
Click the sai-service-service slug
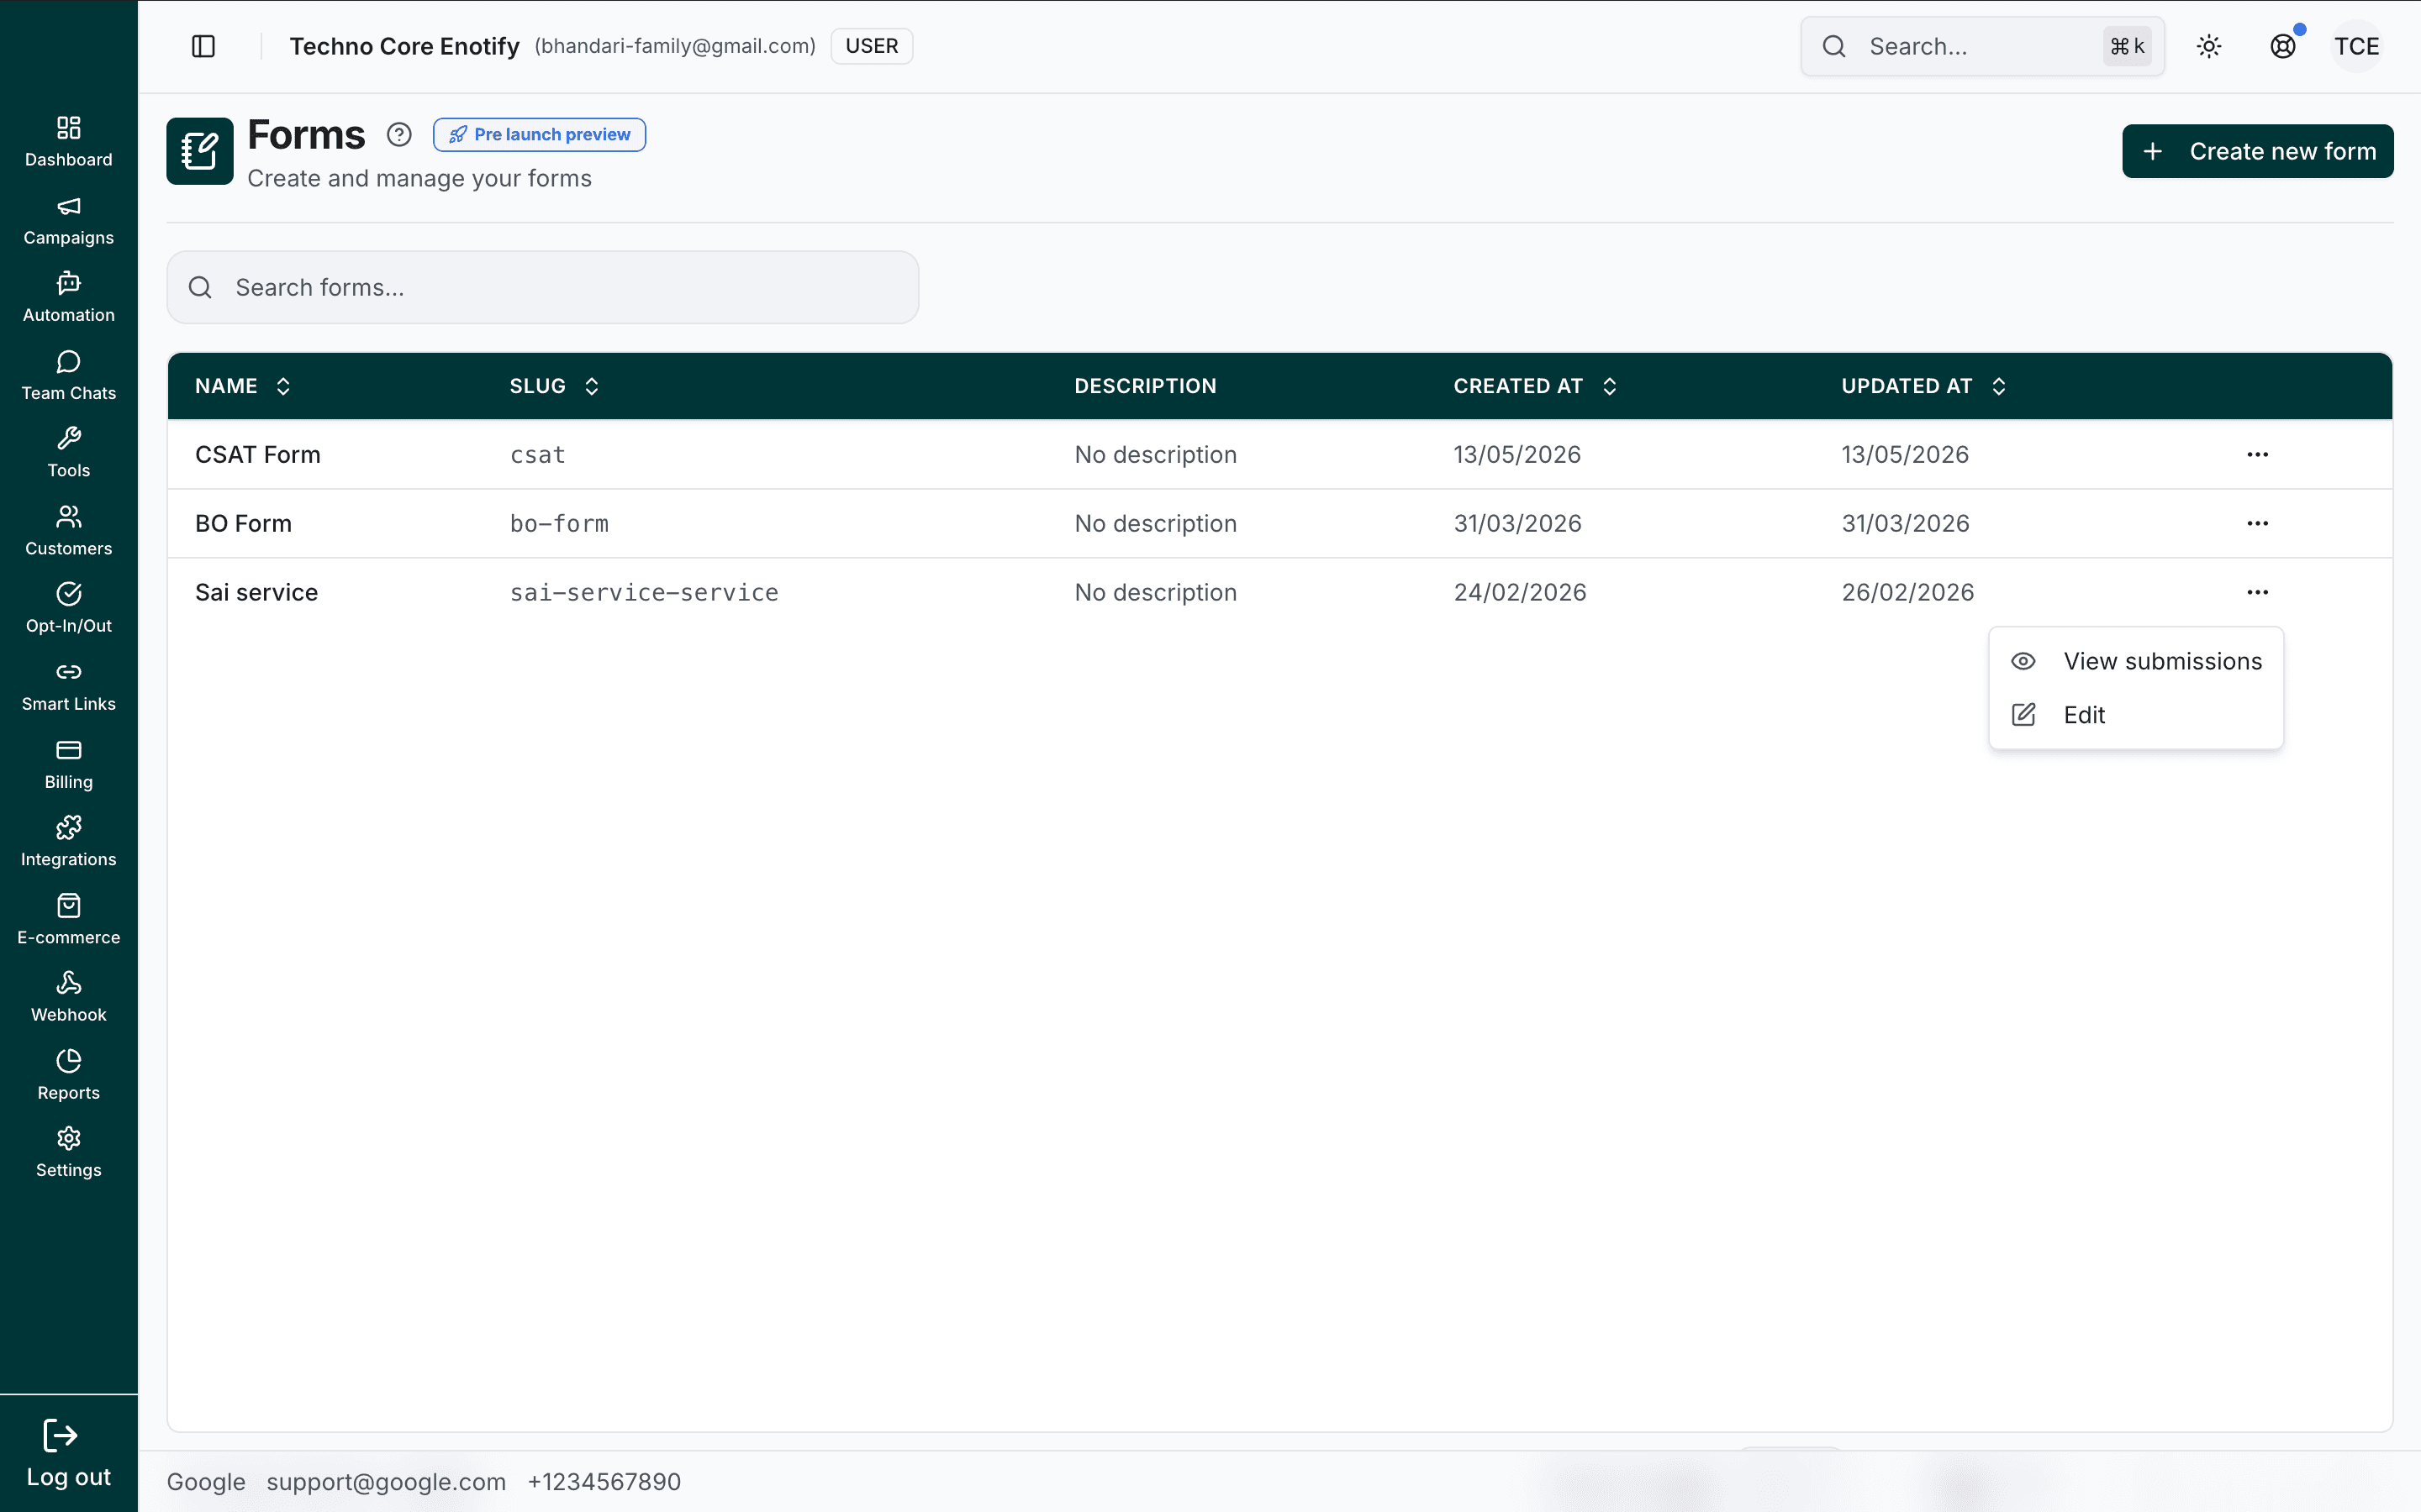(x=644, y=592)
